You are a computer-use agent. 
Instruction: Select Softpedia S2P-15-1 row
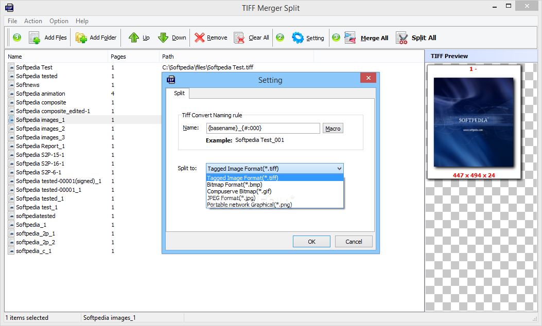[x=40, y=155]
